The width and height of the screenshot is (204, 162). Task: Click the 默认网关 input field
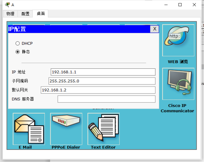tap(98, 90)
